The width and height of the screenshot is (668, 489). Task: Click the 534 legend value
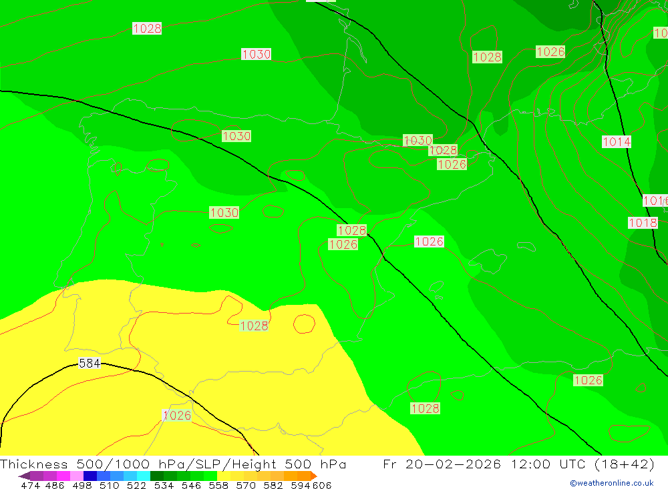tap(164, 485)
